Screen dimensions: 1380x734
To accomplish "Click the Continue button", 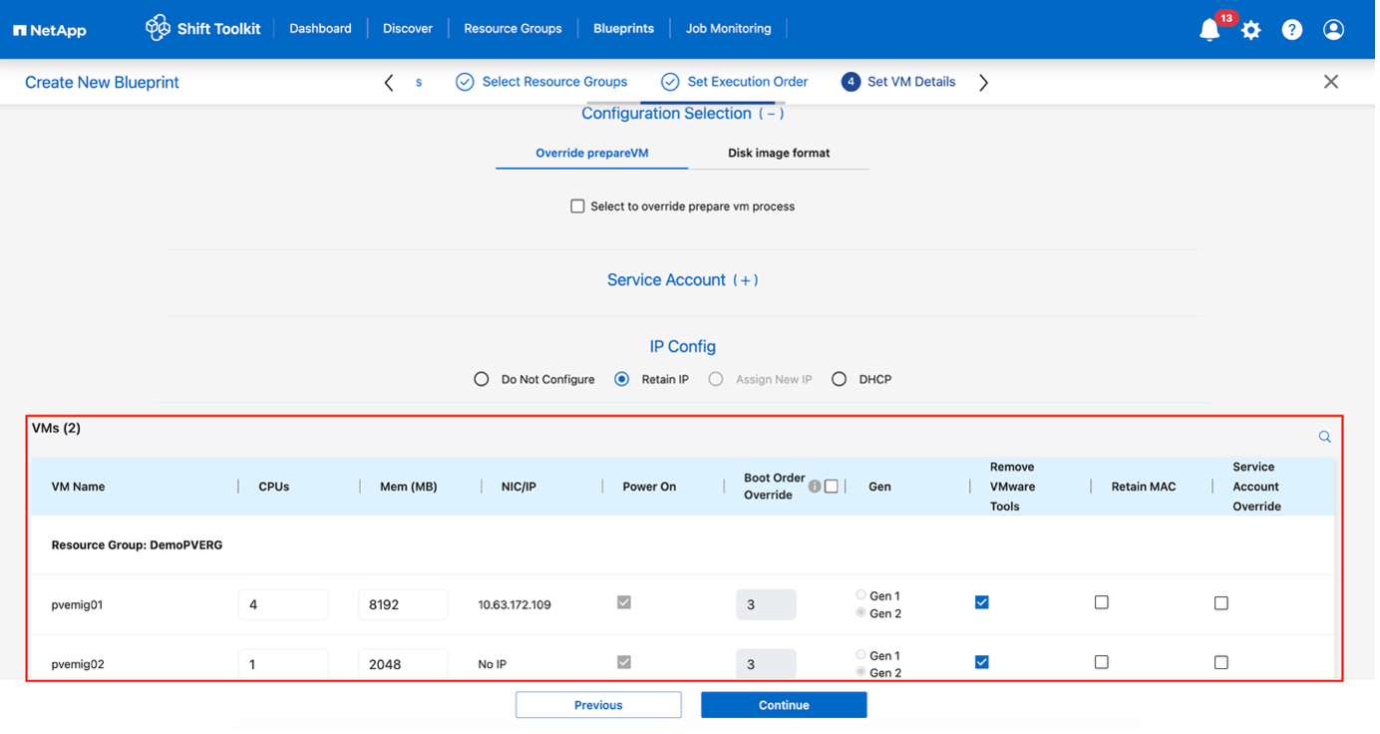I will pos(784,704).
